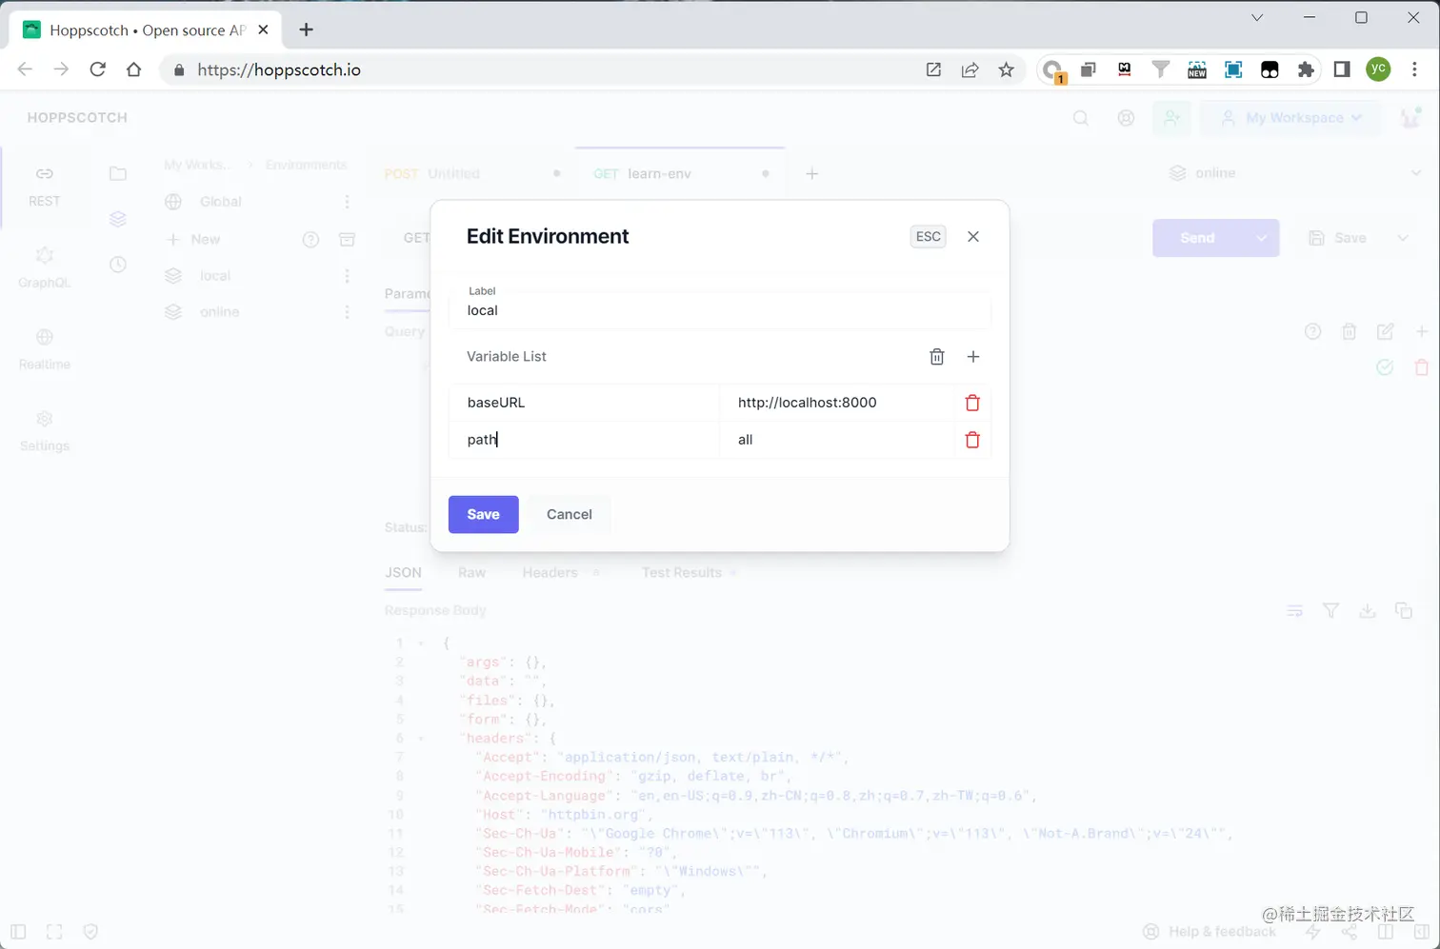Switch to POST Untitled request tab
The width and height of the screenshot is (1440, 949).
(472, 173)
